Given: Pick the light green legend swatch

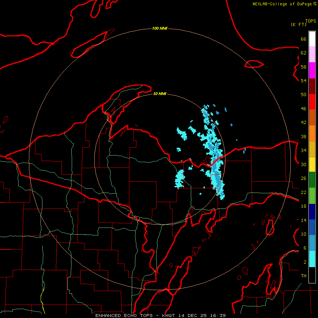Looking at the screenshot, I should click(x=312, y=196).
